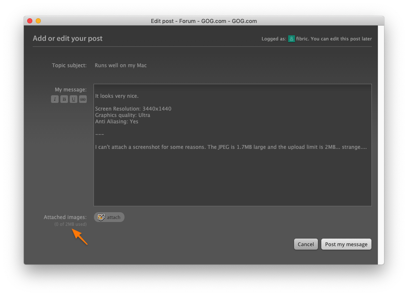Click the 'Topic subject:' label

(x=69, y=65)
